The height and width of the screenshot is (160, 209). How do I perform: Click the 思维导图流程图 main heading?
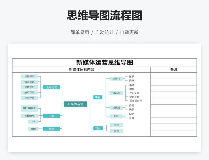tap(104, 15)
